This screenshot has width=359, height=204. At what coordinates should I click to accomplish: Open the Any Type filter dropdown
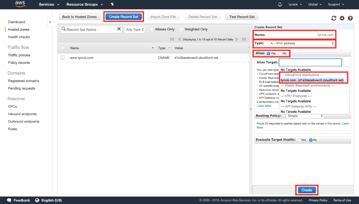pos(135,29)
